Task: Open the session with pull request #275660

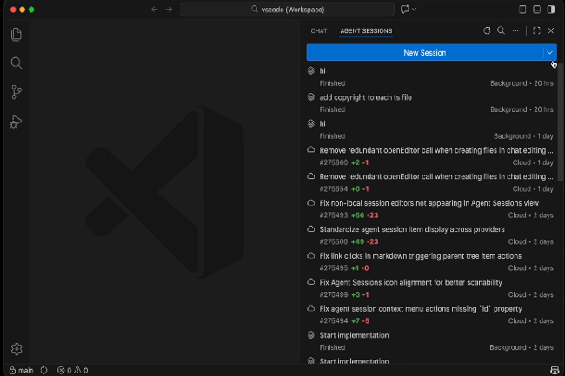Action: pyautogui.click(x=432, y=156)
